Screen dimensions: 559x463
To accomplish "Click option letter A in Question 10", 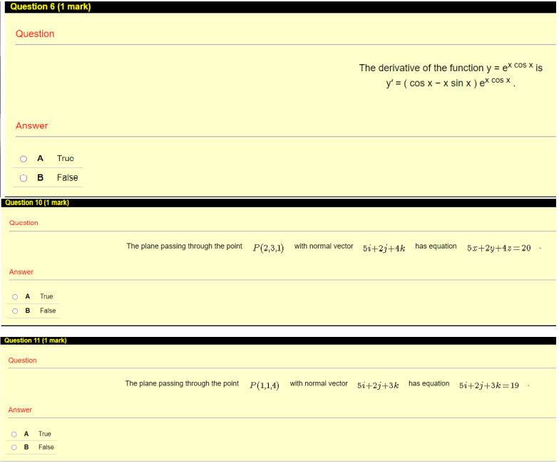I will pyautogui.click(x=27, y=296).
